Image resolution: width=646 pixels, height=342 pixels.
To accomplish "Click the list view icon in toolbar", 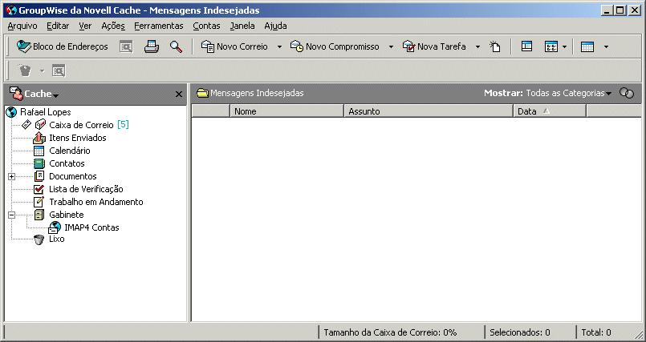I will [x=526, y=46].
